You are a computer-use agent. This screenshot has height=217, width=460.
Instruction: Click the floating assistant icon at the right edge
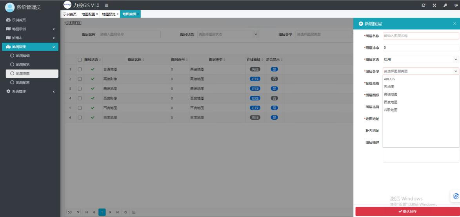tap(456, 196)
